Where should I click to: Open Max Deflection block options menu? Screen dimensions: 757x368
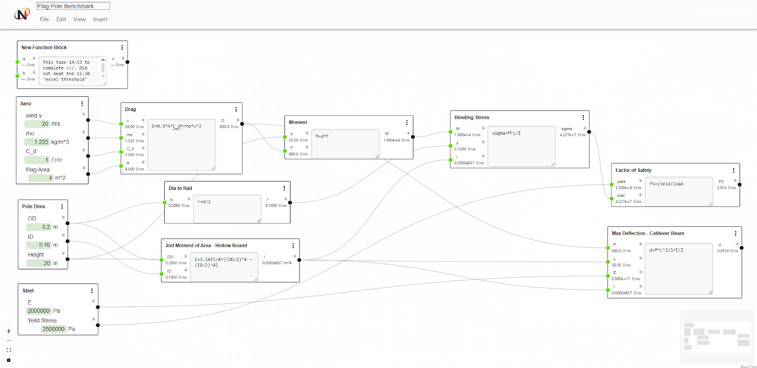tap(736, 233)
